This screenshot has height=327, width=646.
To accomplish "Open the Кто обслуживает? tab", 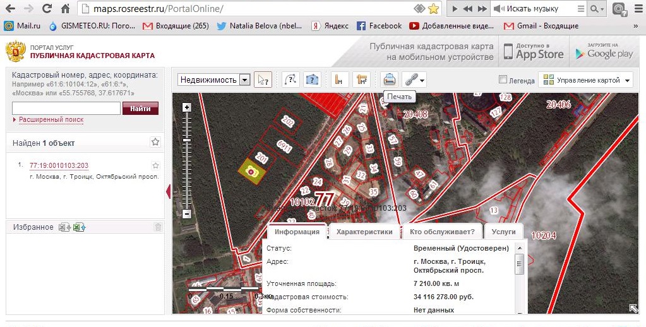I will tap(442, 232).
